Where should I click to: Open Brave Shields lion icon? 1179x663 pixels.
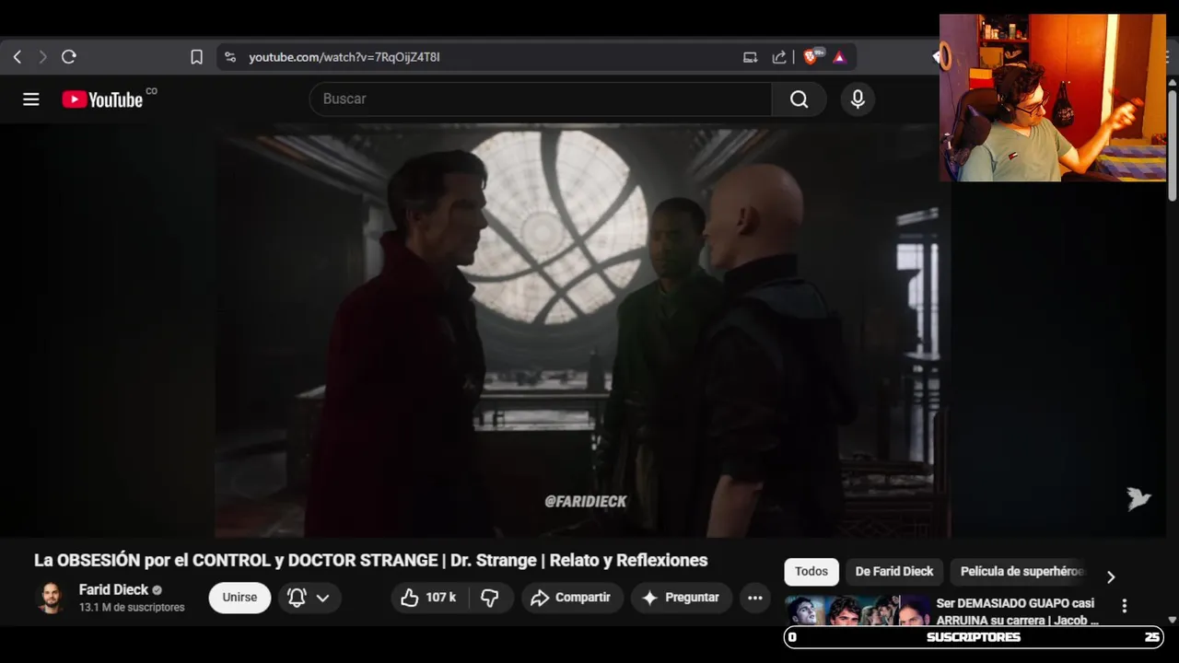click(811, 57)
